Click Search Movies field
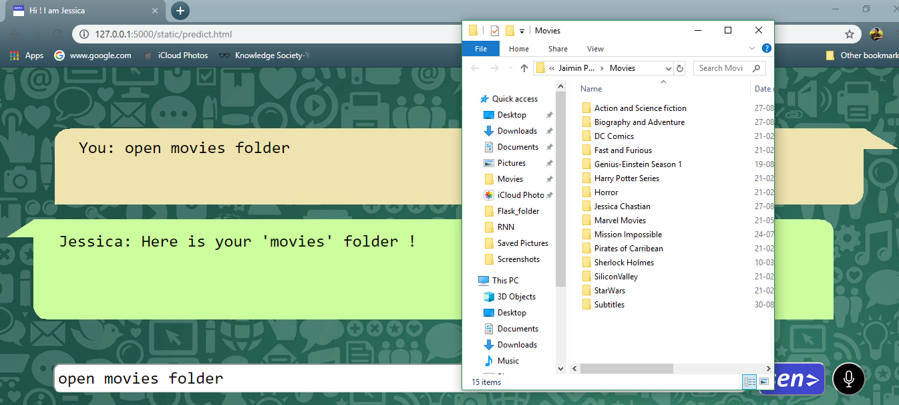This screenshot has width=899, height=405. tap(729, 68)
